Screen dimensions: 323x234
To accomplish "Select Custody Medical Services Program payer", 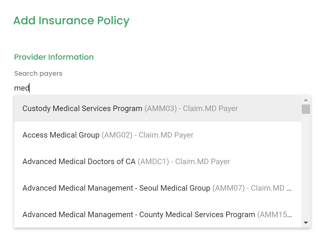I will click(x=158, y=109).
